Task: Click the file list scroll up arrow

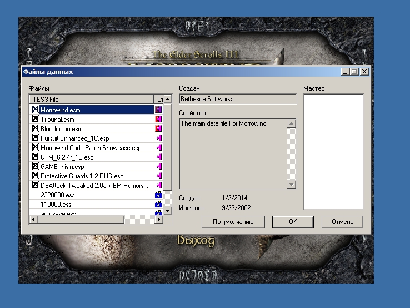Action: 168,99
